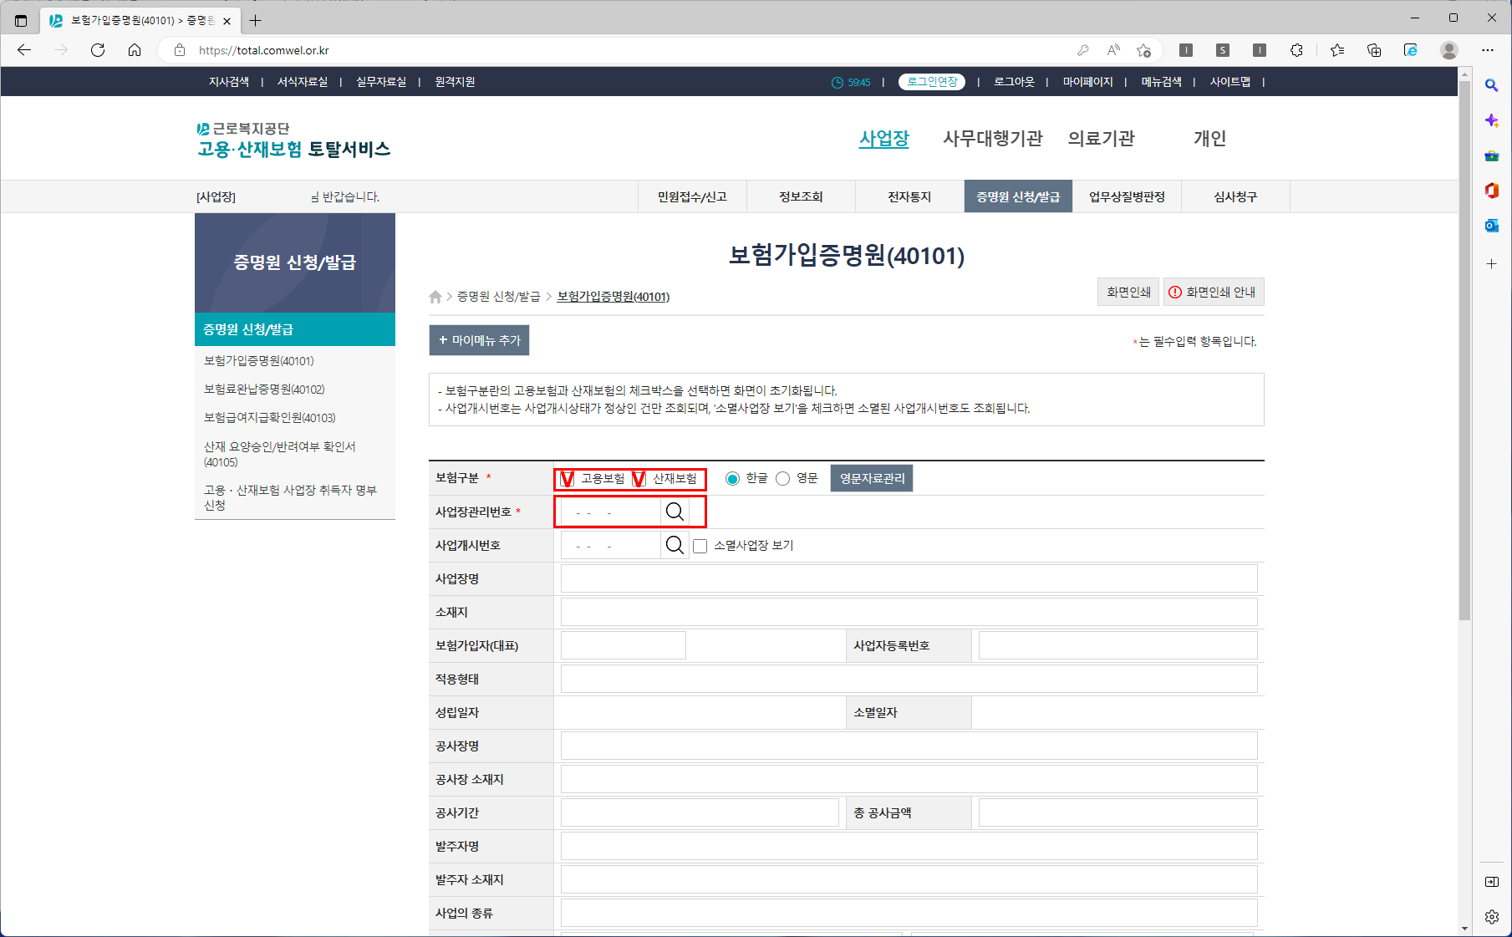Viewport: 1512px width, 937px height.
Task: Open the password key icon in address bar
Action: click(1083, 50)
